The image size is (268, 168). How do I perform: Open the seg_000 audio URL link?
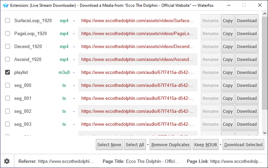tap(137, 85)
